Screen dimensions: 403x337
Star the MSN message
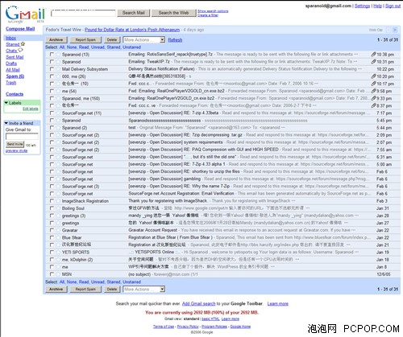[x=59, y=274]
